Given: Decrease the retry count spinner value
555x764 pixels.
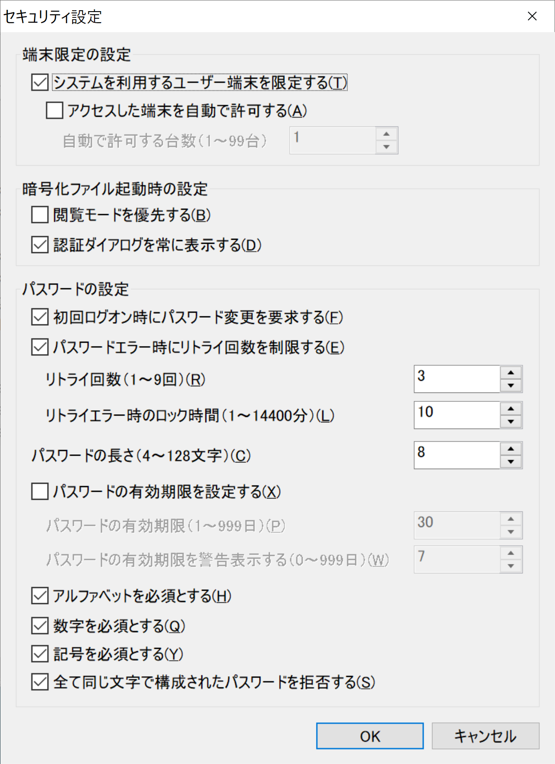Looking at the screenshot, I should coord(511,386).
